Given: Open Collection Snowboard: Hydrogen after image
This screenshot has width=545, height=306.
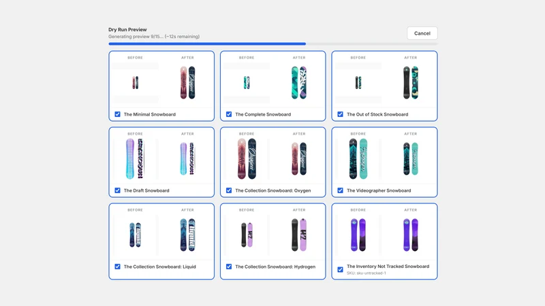Looking at the screenshot, I should 299,235.
